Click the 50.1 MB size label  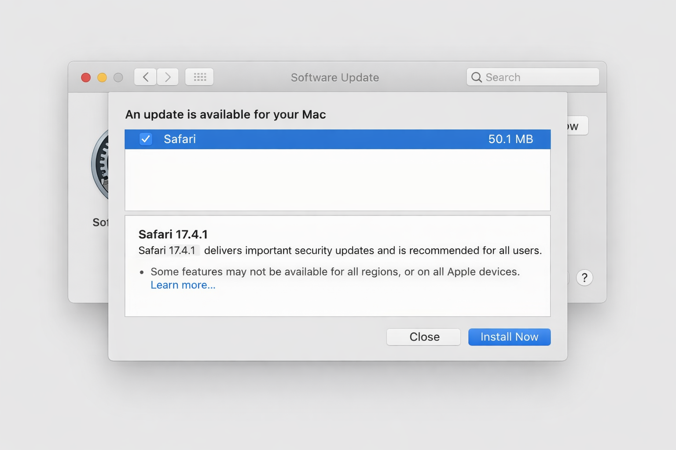click(511, 139)
